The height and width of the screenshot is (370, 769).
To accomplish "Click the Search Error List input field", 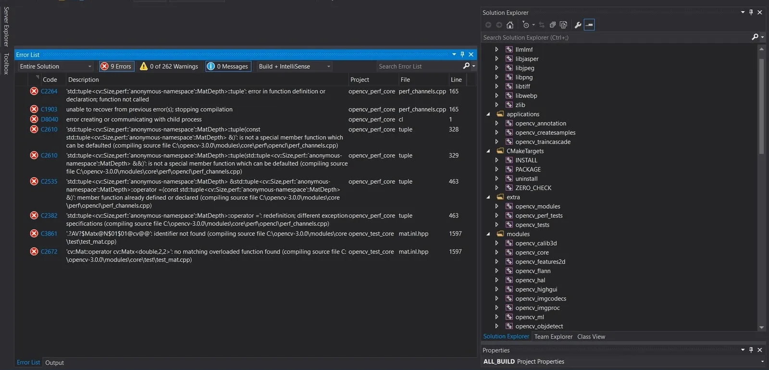I will pyautogui.click(x=419, y=66).
